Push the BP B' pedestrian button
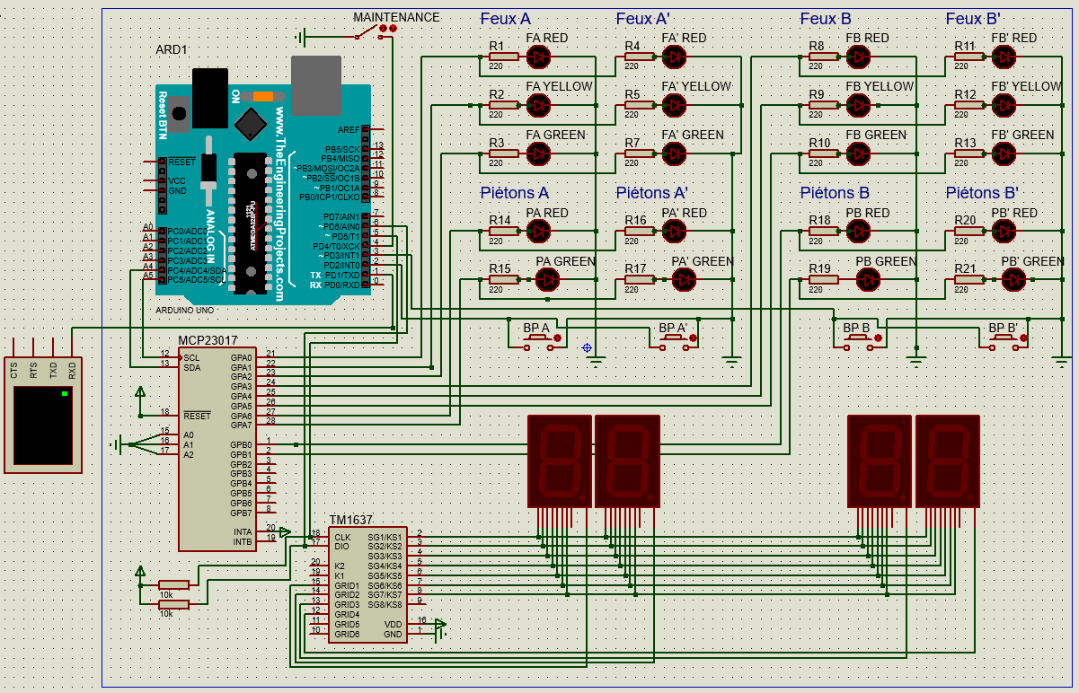This screenshot has width=1079, height=693. coord(1005,340)
